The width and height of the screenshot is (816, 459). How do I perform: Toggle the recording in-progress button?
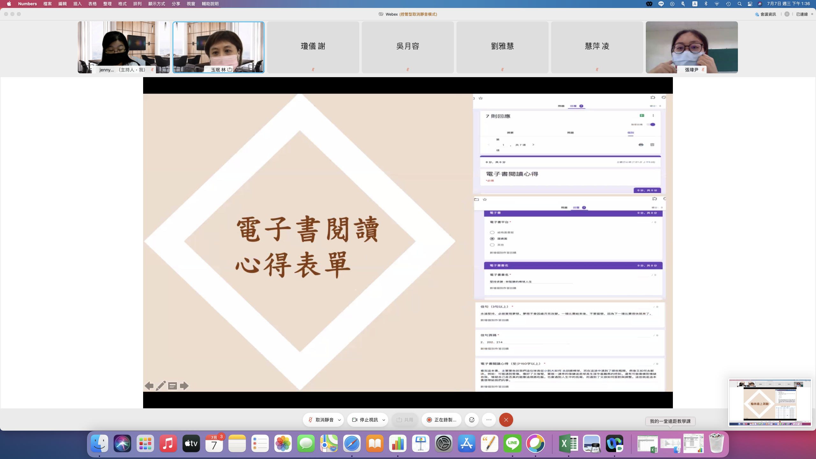pyautogui.click(x=441, y=420)
